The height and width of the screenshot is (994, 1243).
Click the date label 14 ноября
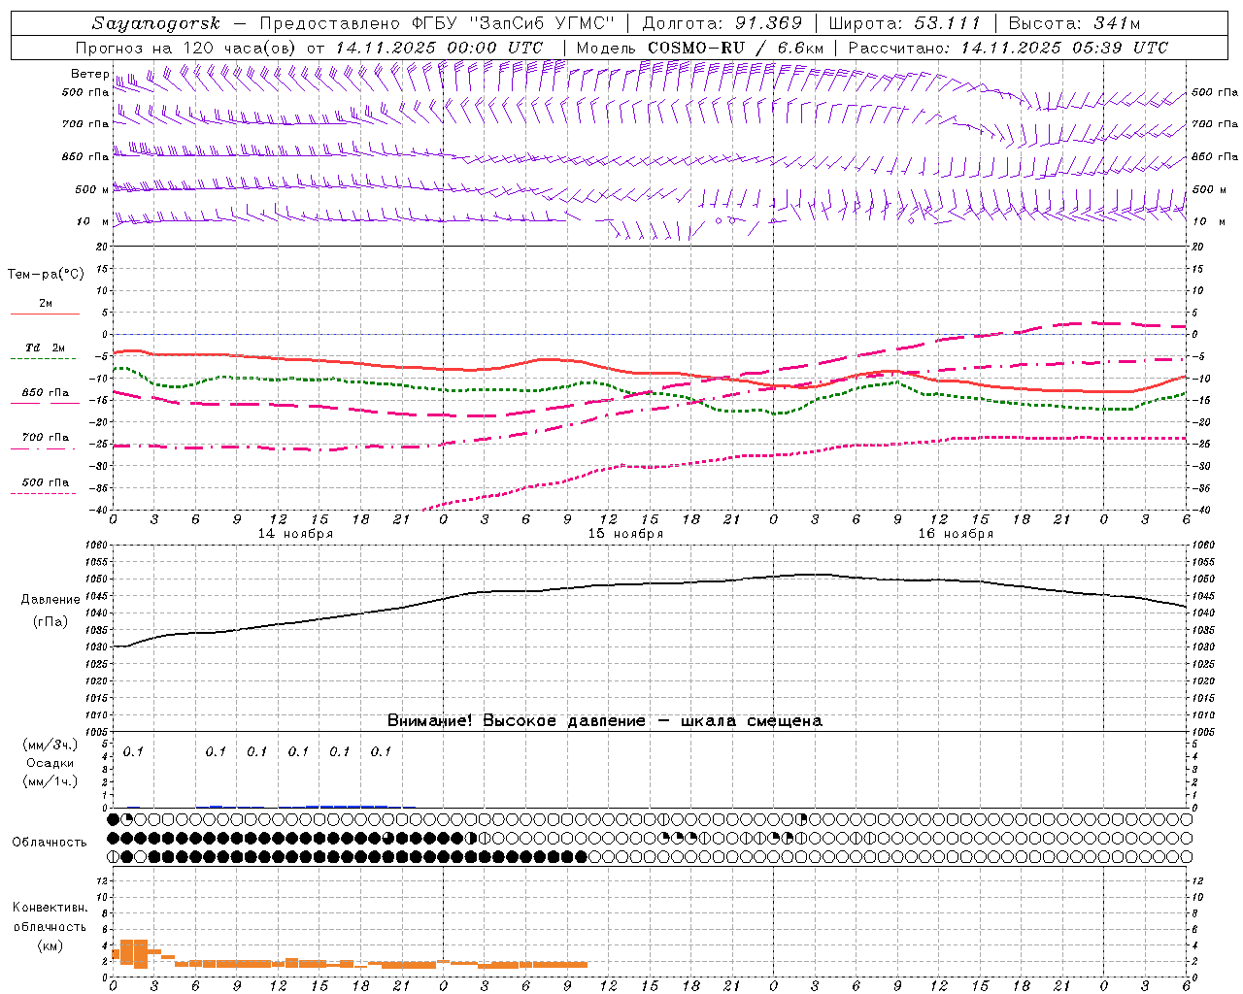[295, 534]
